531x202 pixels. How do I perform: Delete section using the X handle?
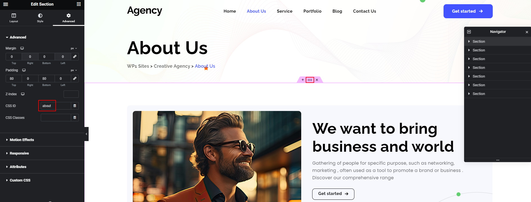click(317, 80)
